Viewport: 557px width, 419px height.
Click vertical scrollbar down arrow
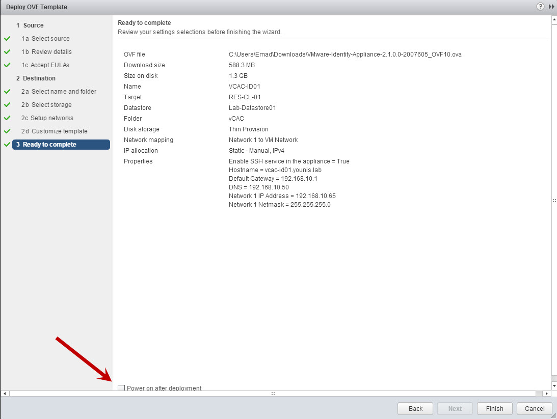point(554,386)
